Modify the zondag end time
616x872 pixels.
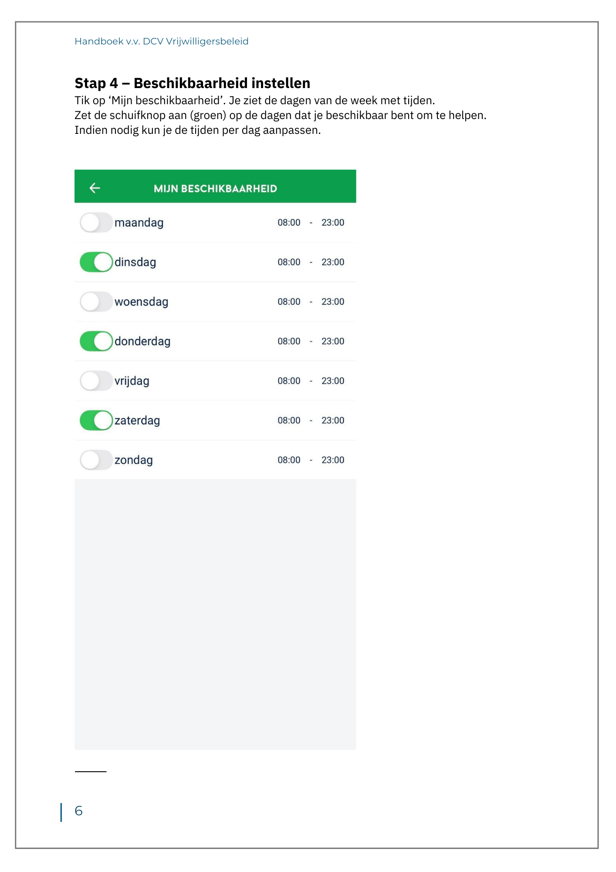[333, 460]
